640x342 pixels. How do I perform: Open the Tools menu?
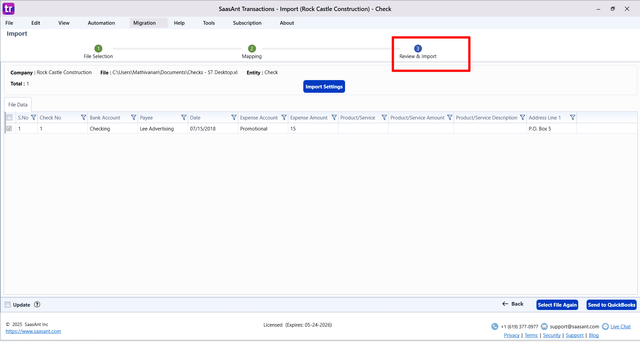point(209,23)
